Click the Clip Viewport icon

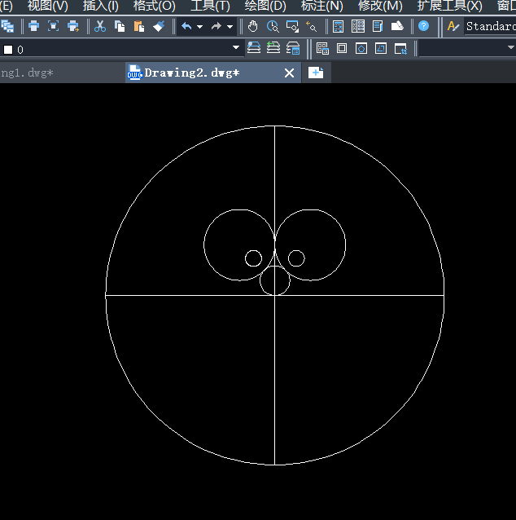pos(400,49)
